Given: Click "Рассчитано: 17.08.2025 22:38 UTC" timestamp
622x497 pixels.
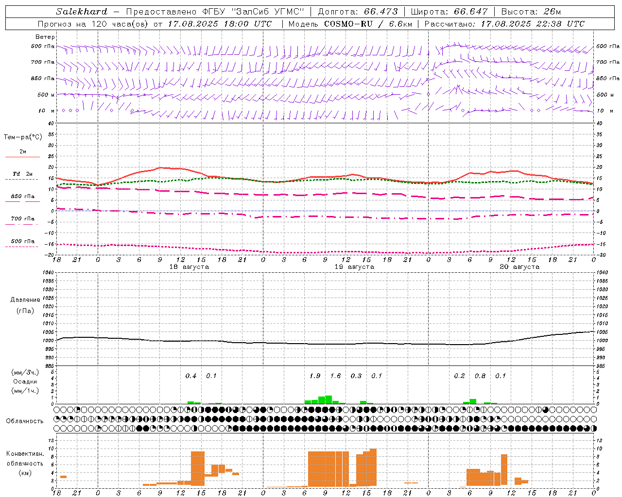Looking at the screenshot, I should (504, 24).
